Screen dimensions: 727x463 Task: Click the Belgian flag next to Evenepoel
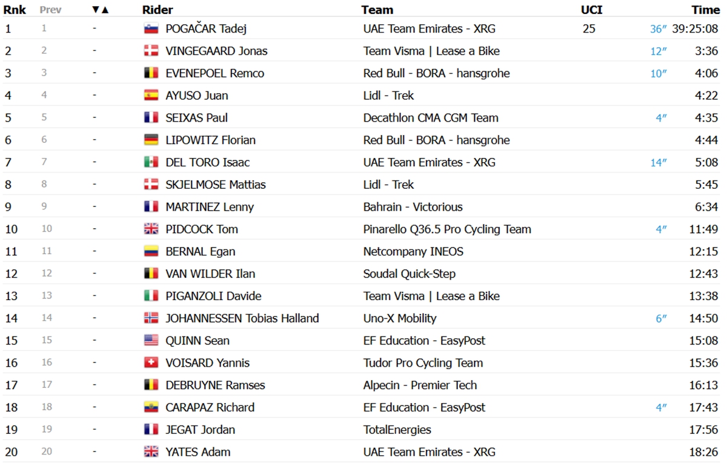pos(151,73)
